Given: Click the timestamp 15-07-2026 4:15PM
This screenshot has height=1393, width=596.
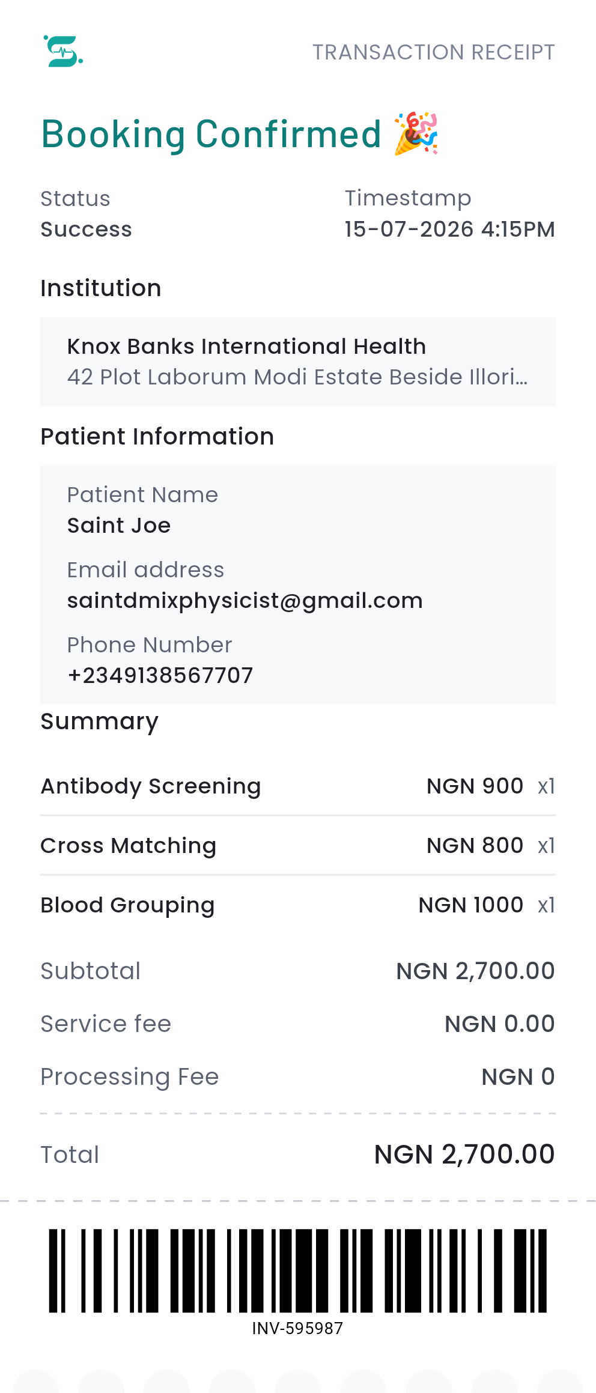Looking at the screenshot, I should pos(450,229).
